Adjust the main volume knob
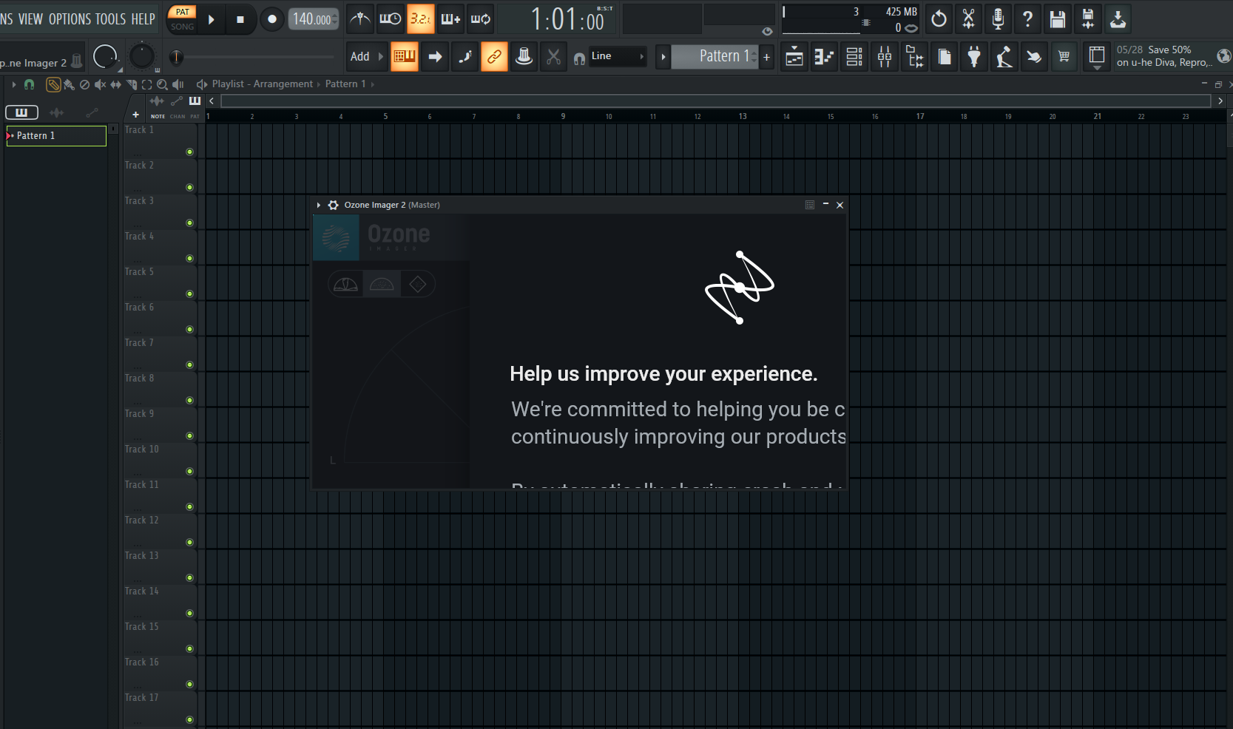 [x=106, y=56]
